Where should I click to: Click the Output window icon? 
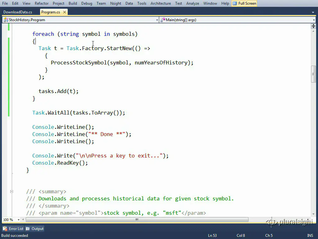pyautogui.click(x=28, y=229)
